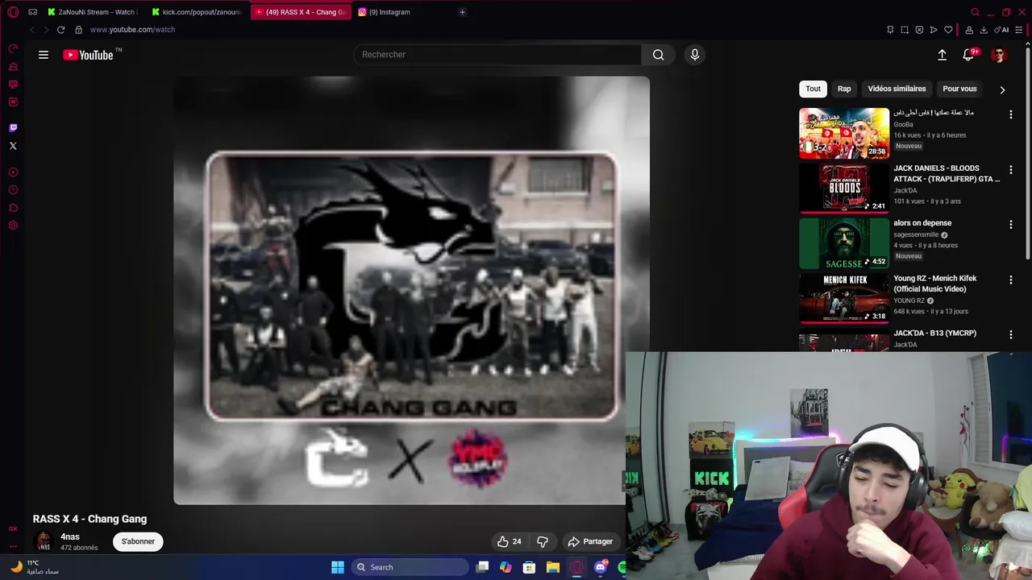
Task: Open Opera sidebar settings gear
Action: pos(13,226)
